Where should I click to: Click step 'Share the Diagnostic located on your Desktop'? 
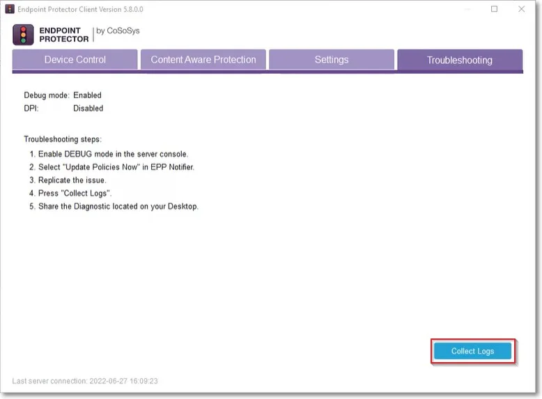coord(118,207)
